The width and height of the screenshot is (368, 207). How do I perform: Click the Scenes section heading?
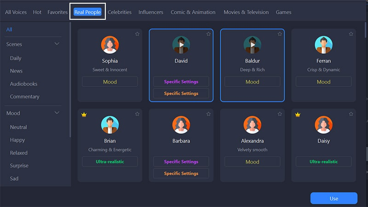coord(14,44)
